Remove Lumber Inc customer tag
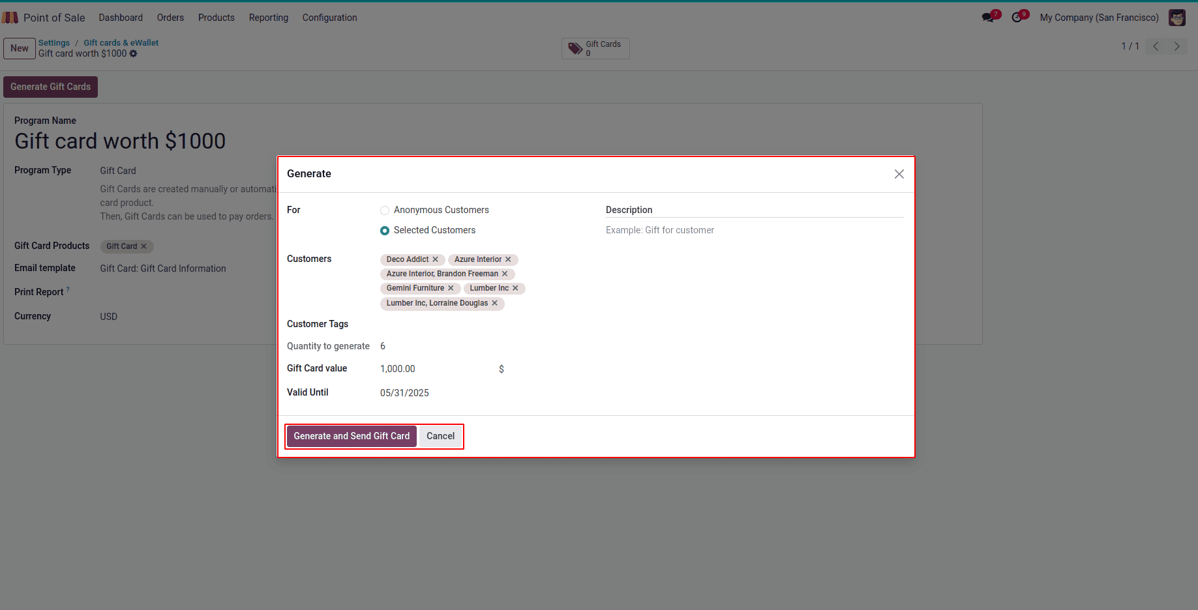The height and width of the screenshot is (610, 1198). click(x=515, y=288)
